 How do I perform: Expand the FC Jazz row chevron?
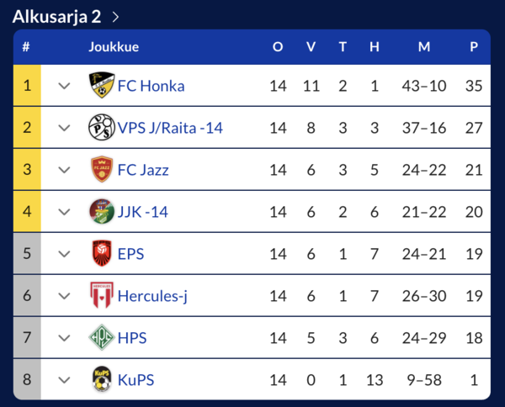[x=65, y=170]
